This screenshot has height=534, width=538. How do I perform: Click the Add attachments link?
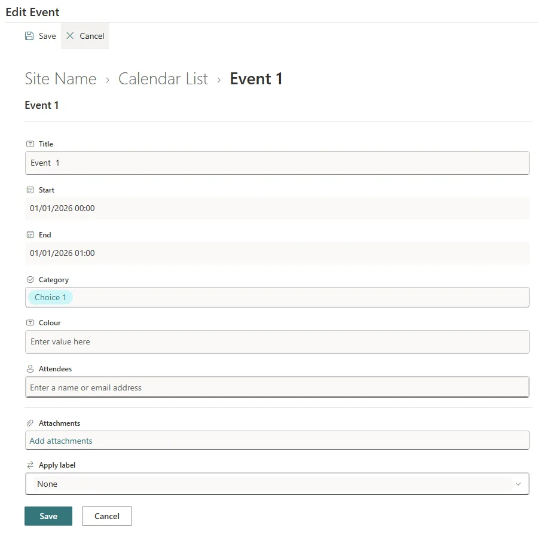[x=60, y=441]
